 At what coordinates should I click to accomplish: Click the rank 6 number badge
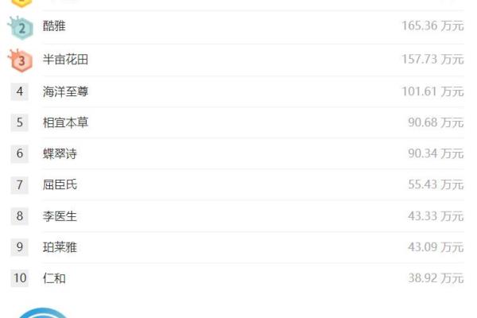19,153
